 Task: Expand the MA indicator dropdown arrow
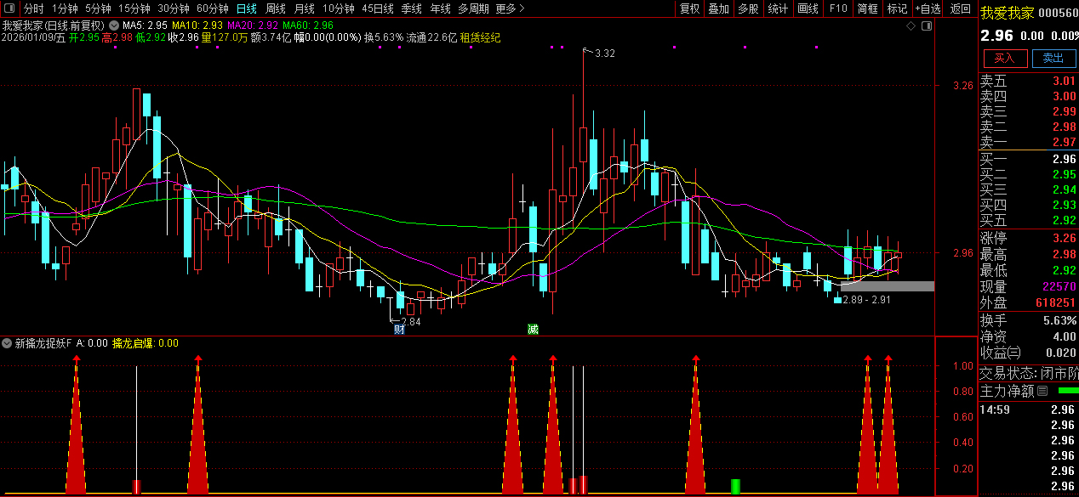tap(114, 25)
